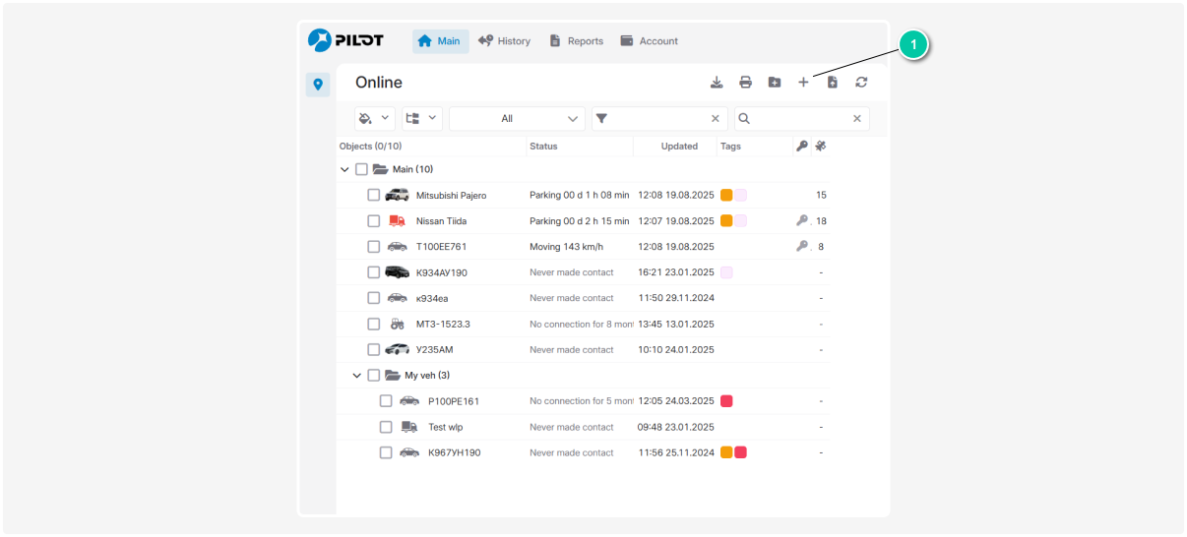Image resolution: width=1187 pixels, height=537 pixels.
Task: Click the import file icon
Action: (x=833, y=83)
